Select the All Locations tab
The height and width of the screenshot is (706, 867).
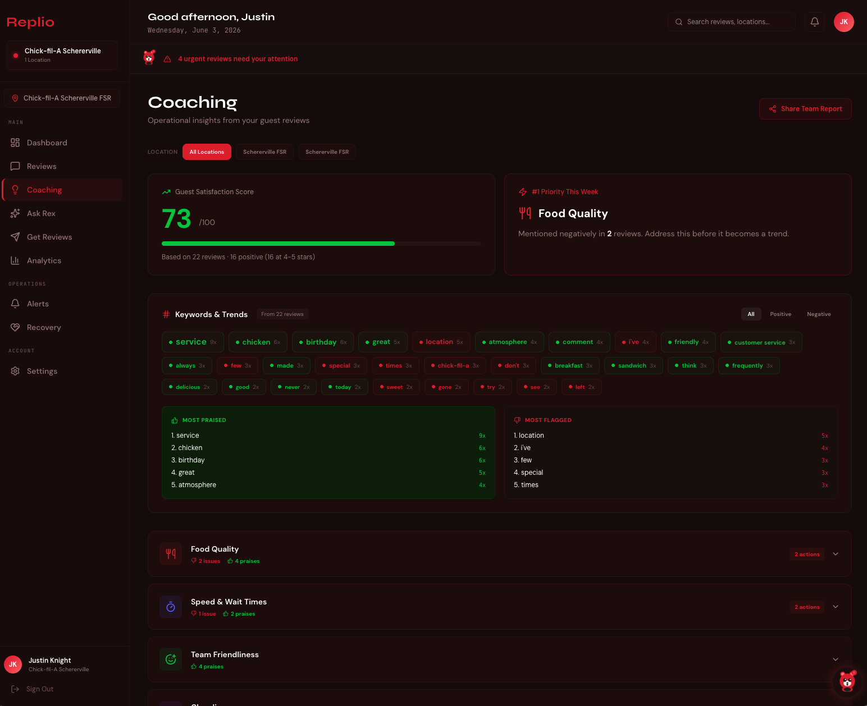pyautogui.click(x=207, y=152)
